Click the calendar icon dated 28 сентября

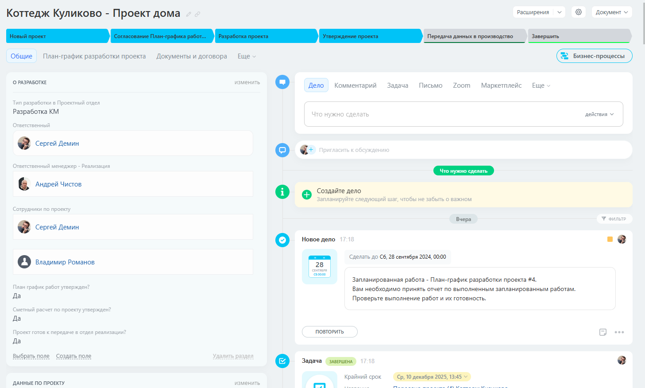pos(319,266)
